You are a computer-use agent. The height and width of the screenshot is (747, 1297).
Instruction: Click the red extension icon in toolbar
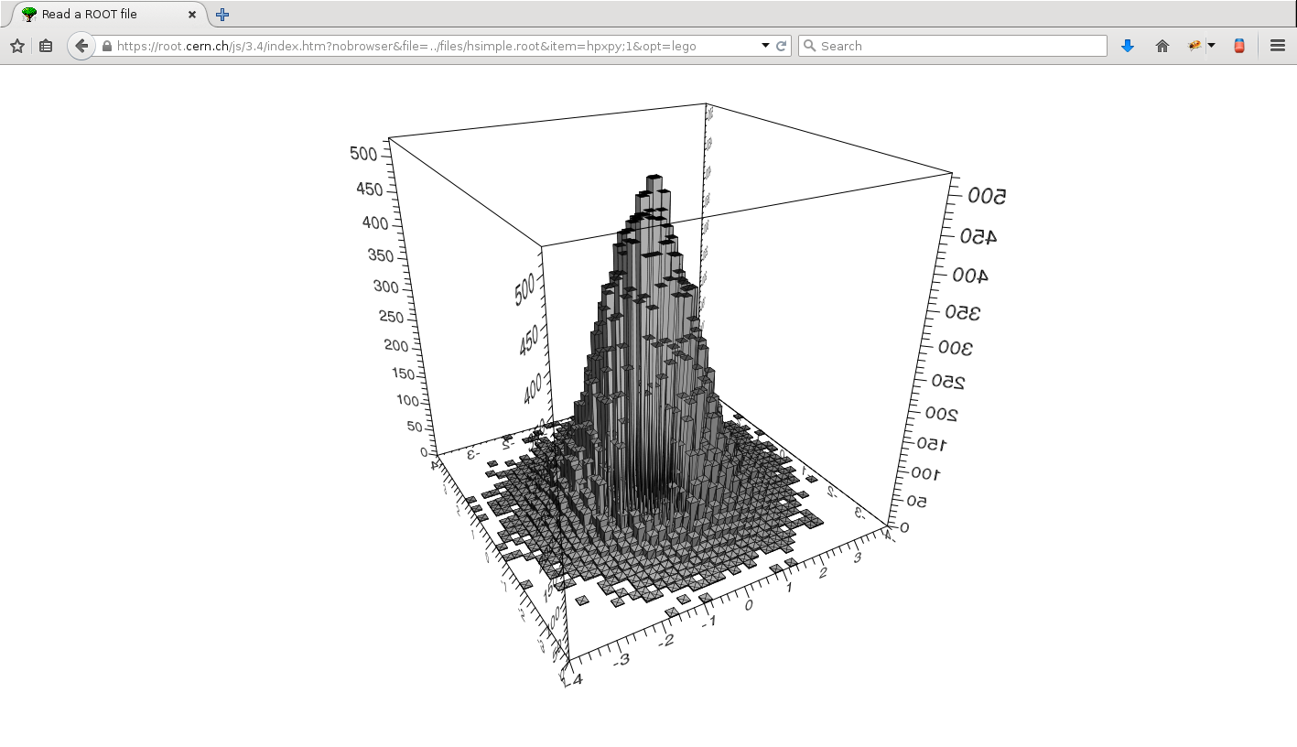coord(1239,46)
